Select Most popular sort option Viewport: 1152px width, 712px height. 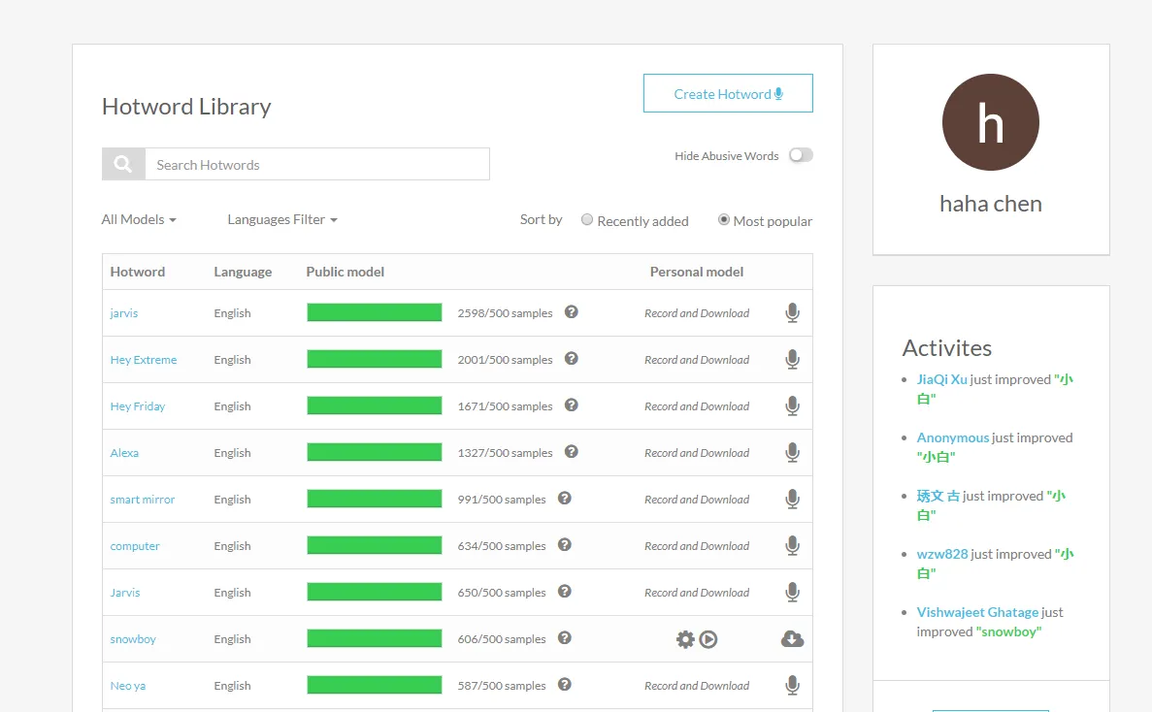coord(724,219)
